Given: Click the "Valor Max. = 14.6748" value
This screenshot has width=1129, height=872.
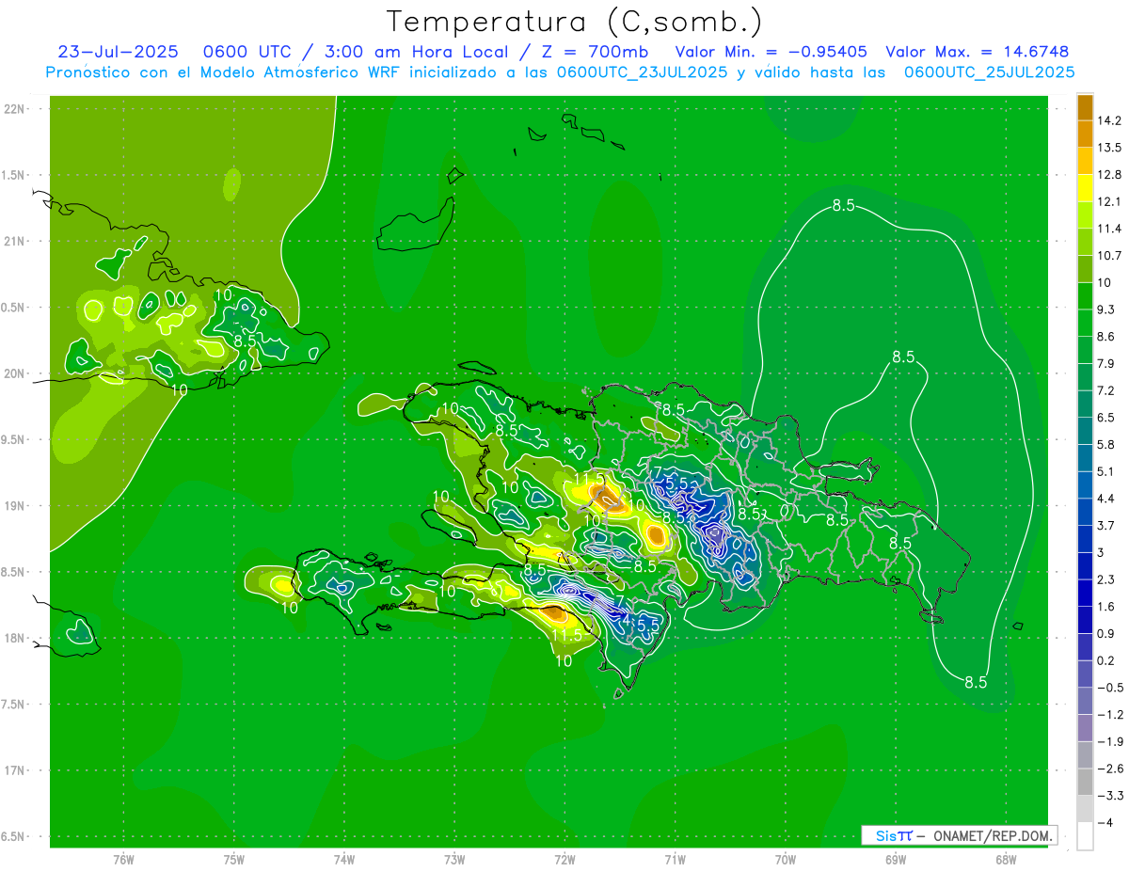Looking at the screenshot, I should 978,52.
